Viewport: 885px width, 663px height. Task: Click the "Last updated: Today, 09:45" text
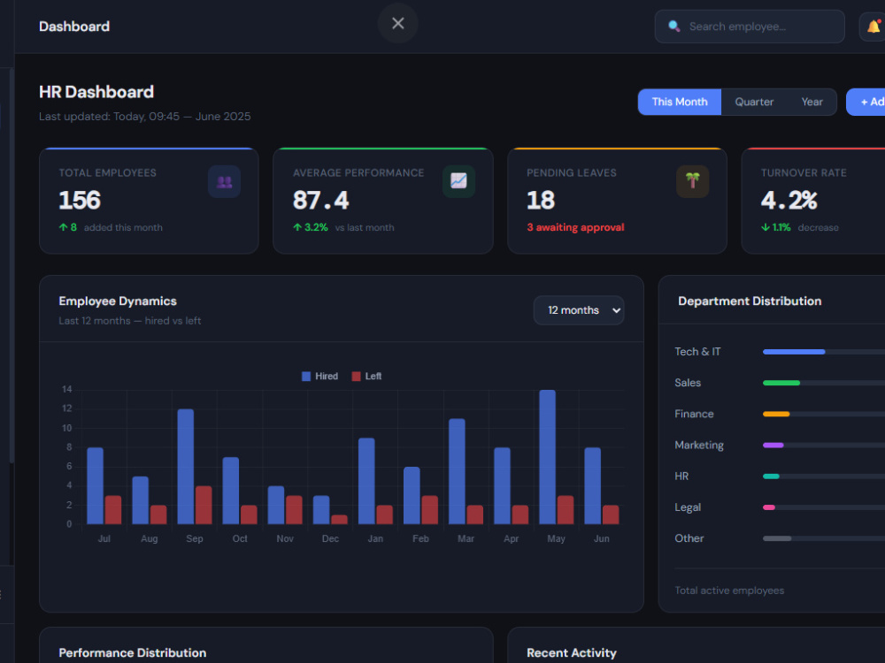[109, 116]
